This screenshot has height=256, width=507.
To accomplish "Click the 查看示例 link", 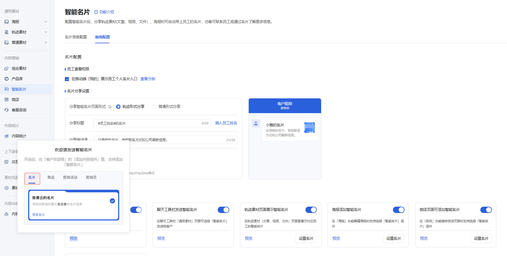I will click(x=148, y=79).
